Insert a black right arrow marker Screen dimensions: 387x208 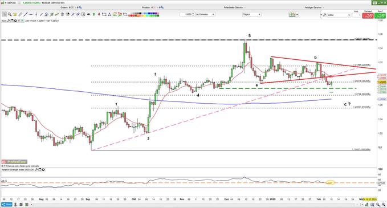click(x=88, y=14)
